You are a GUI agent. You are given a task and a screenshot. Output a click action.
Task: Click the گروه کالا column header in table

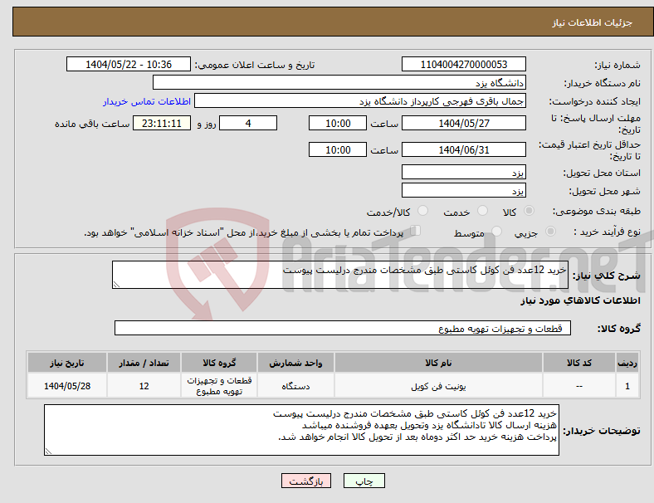click(219, 363)
